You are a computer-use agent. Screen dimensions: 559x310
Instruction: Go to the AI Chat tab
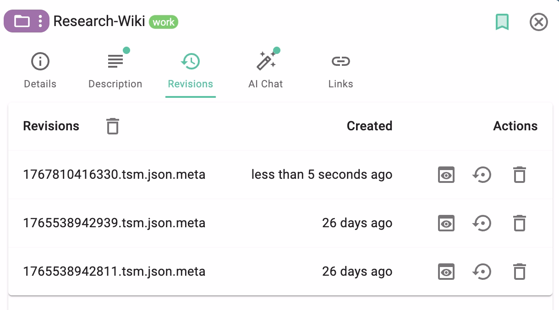(x=265, y=71)
